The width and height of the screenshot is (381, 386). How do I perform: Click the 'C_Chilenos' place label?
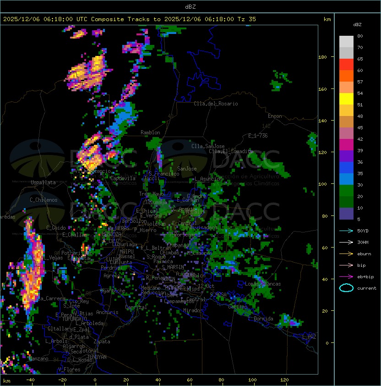(44, 200)
